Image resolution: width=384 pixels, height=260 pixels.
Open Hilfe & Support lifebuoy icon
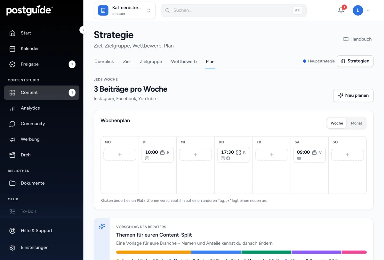[x=12, y=231]
